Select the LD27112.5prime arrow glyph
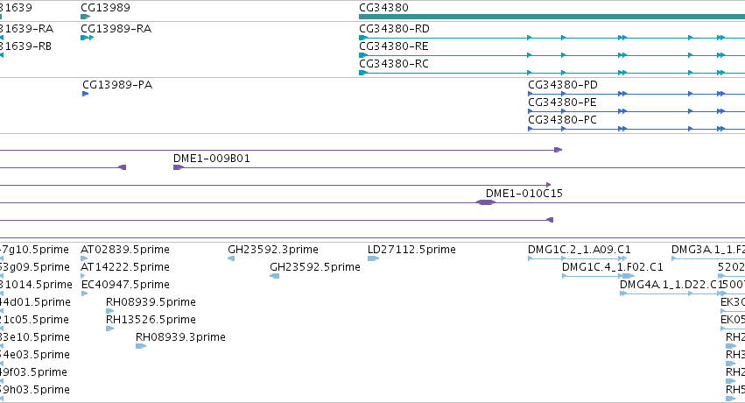 [x=373, y=258]
